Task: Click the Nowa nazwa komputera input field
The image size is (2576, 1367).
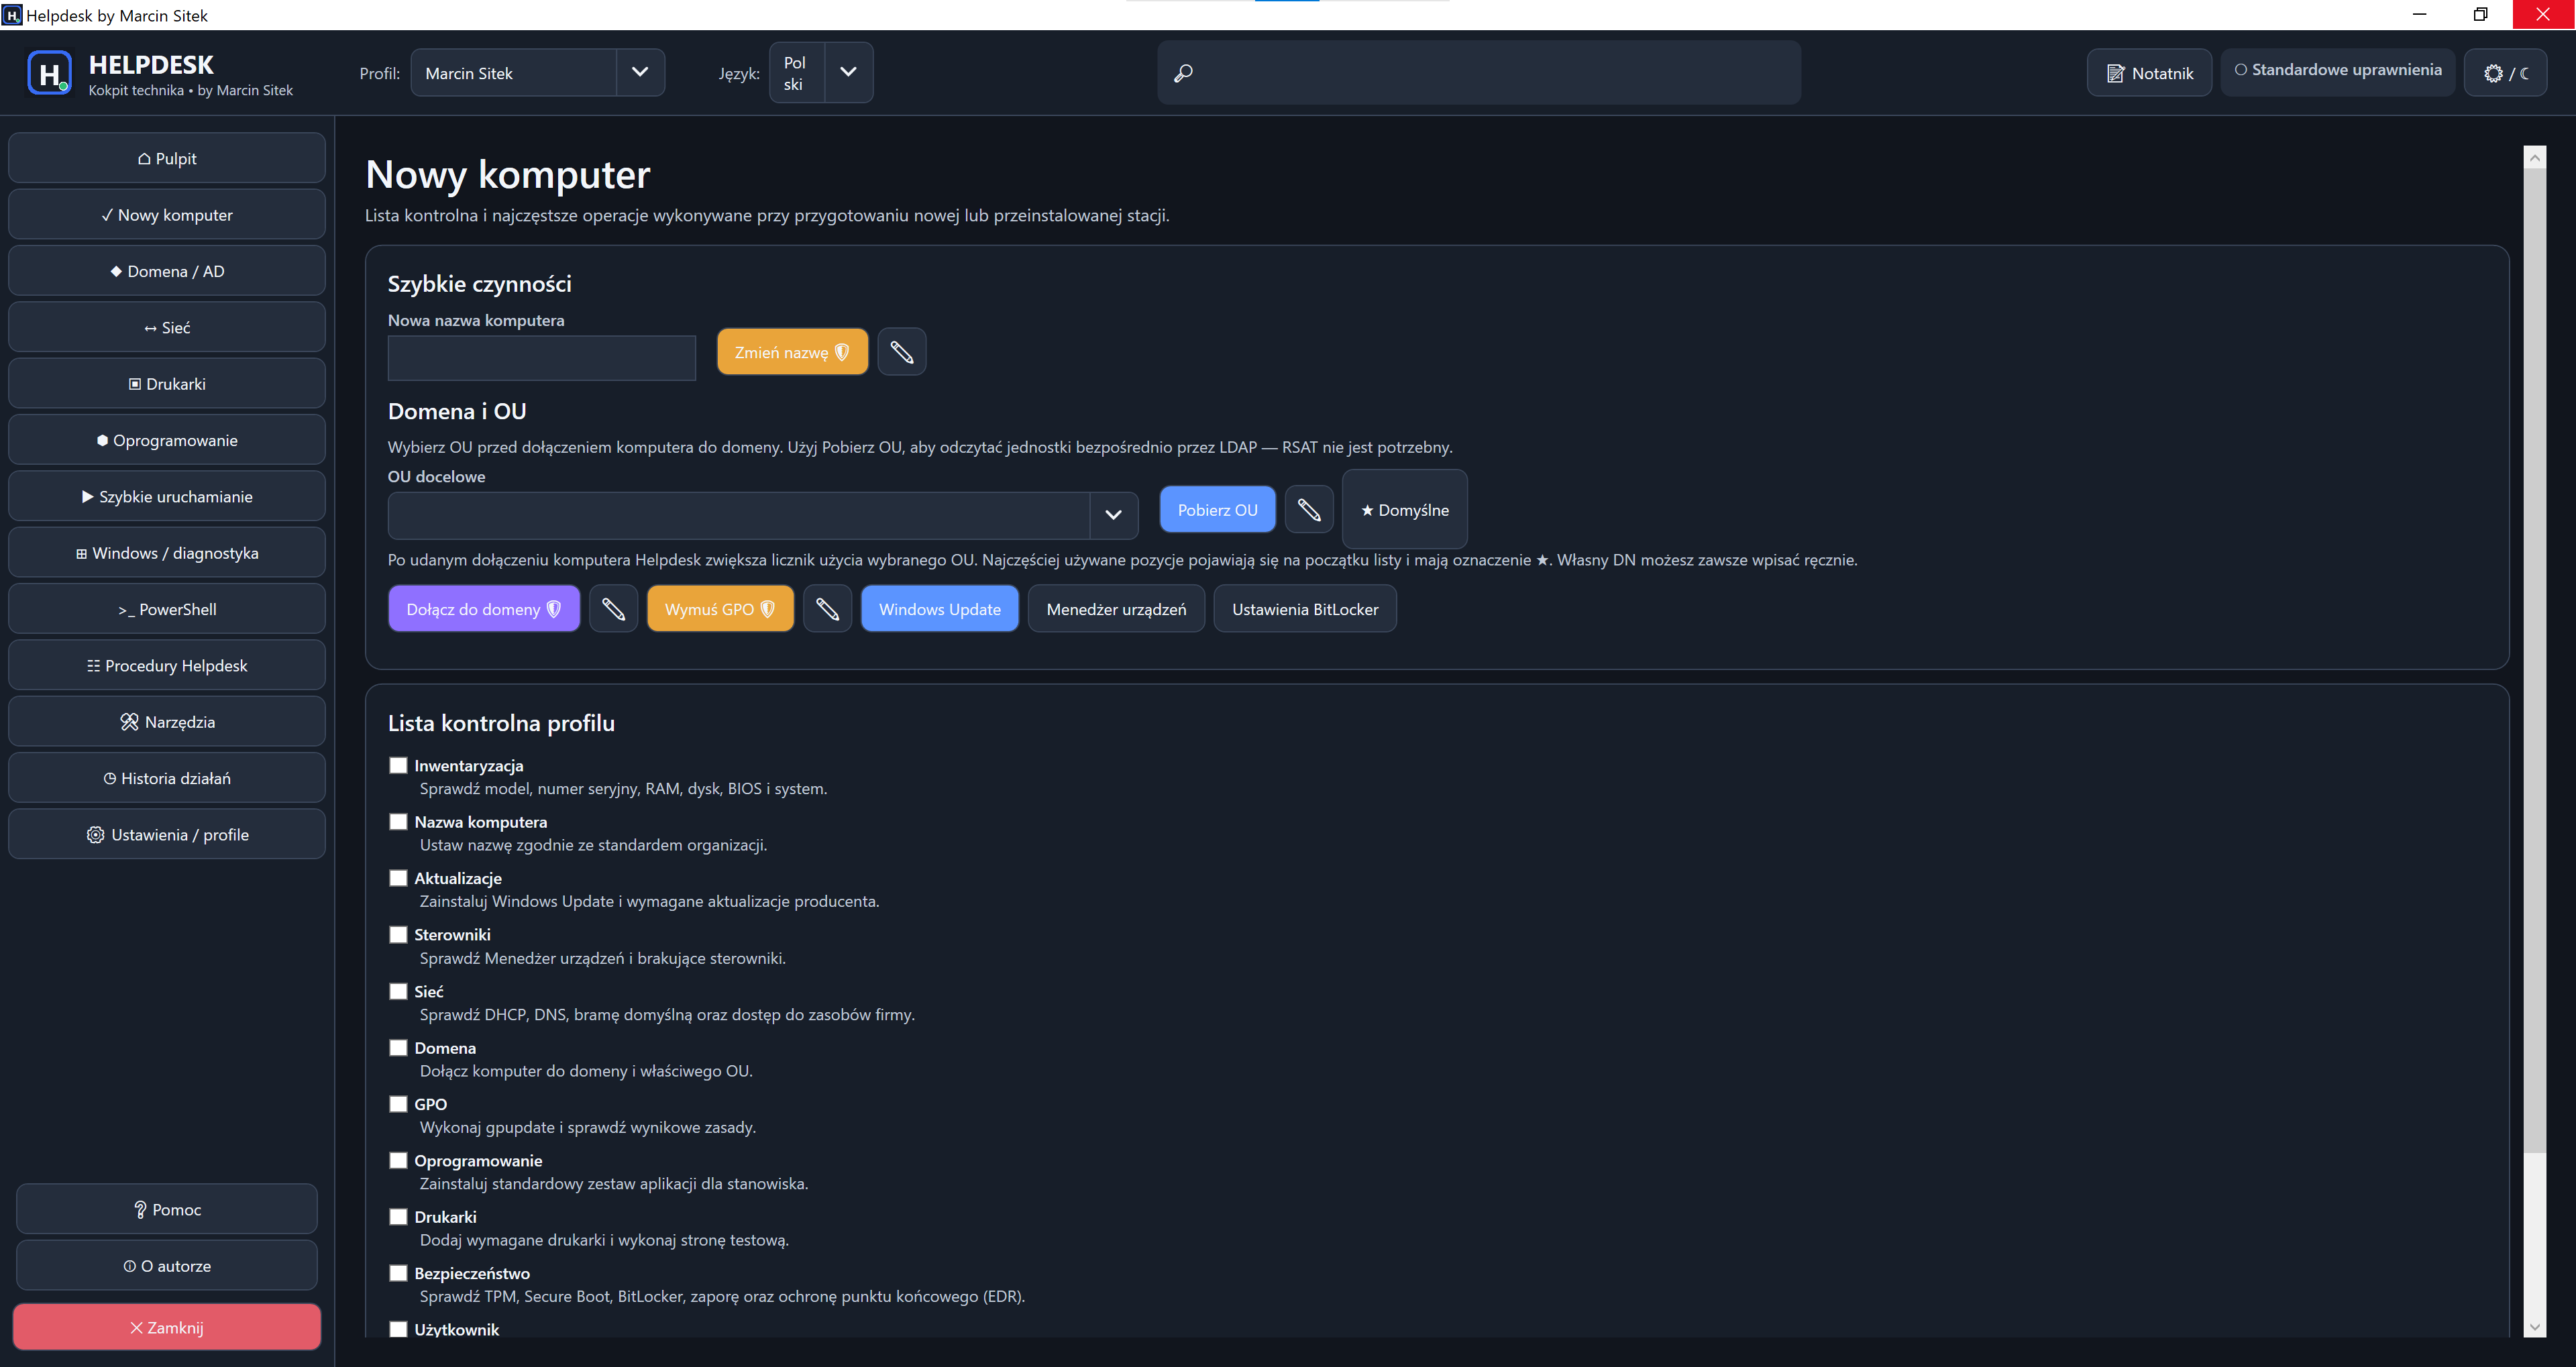Action: click(542, 358)
